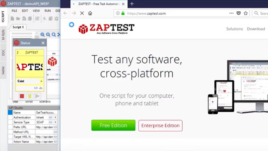
Task: Select the DOC side tab
Action: pyautogui.click(x=3, y=53)
